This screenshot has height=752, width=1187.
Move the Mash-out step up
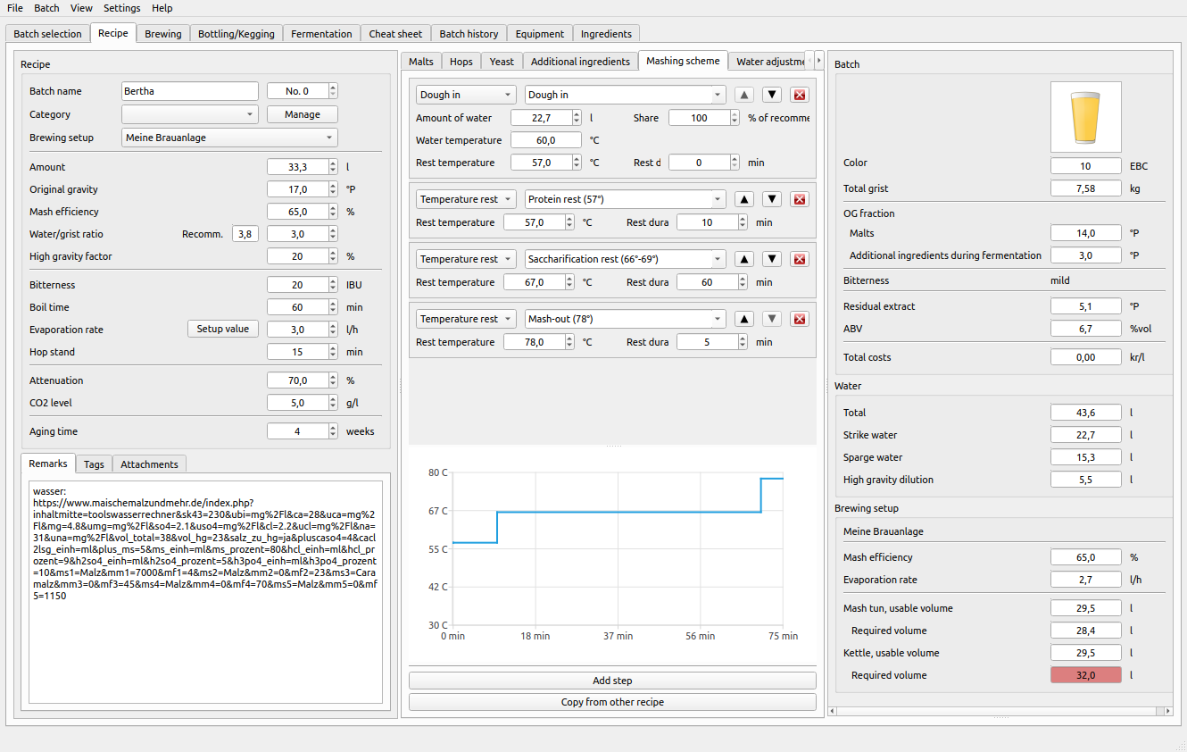pos(744,319)
